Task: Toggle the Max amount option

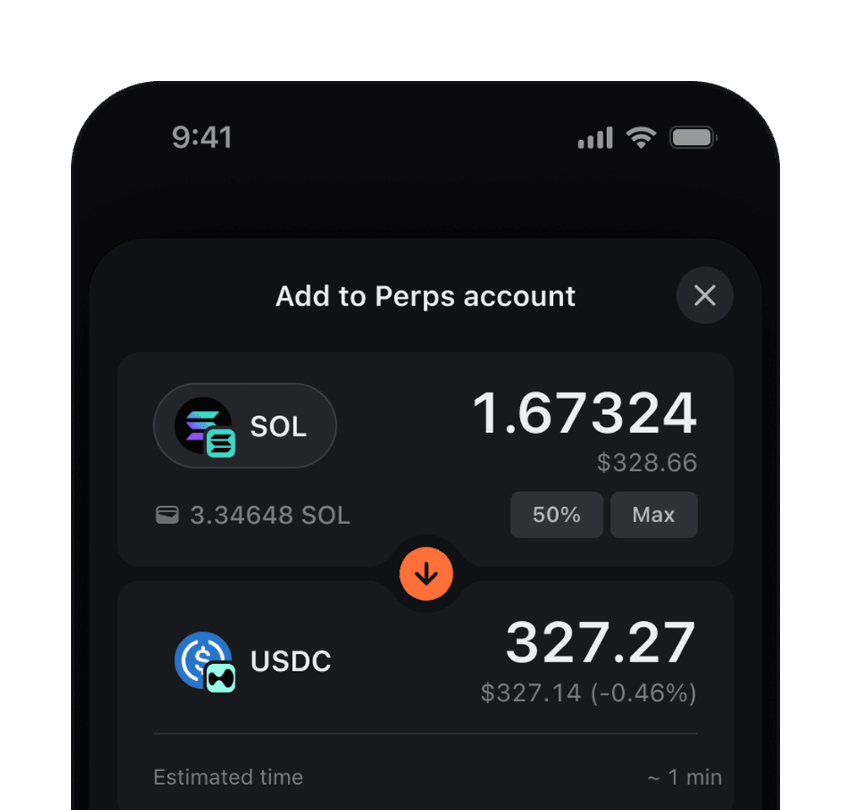Action: 654,515
